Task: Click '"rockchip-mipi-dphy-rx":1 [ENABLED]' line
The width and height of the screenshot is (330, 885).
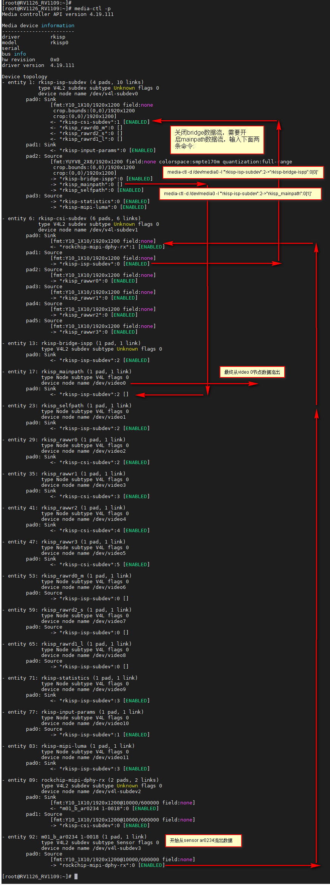Action: [x=108, y=247]
